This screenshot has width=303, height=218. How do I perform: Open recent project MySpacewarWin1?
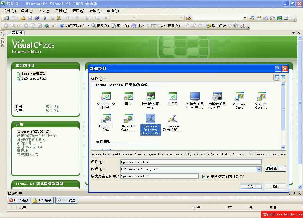34,79
